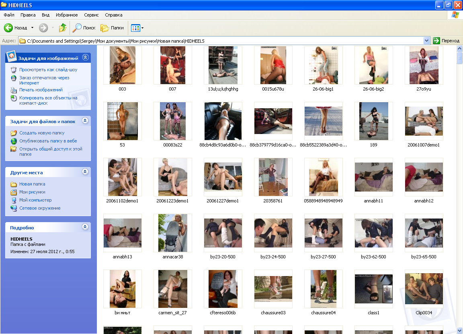Click file name label annabh12
Screen dimensions: 463x334
[424, 201]
